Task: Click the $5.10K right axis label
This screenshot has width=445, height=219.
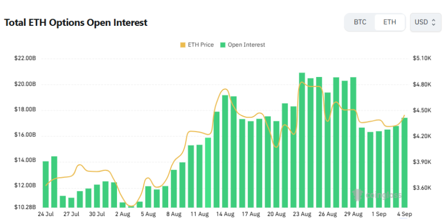Action: [422, 58]
